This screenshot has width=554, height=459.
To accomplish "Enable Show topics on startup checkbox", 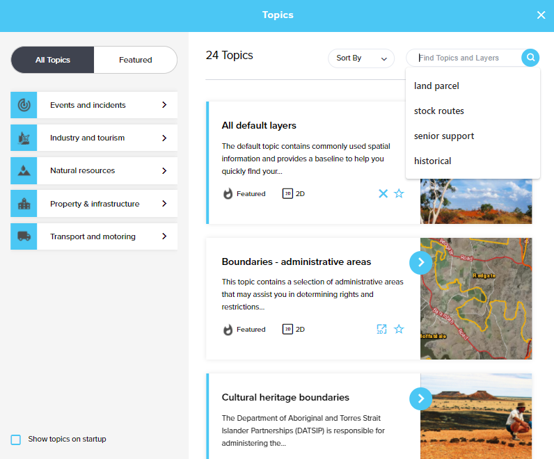I will (15, 440).
